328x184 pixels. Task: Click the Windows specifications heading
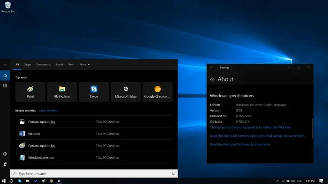tap(232, 96)
